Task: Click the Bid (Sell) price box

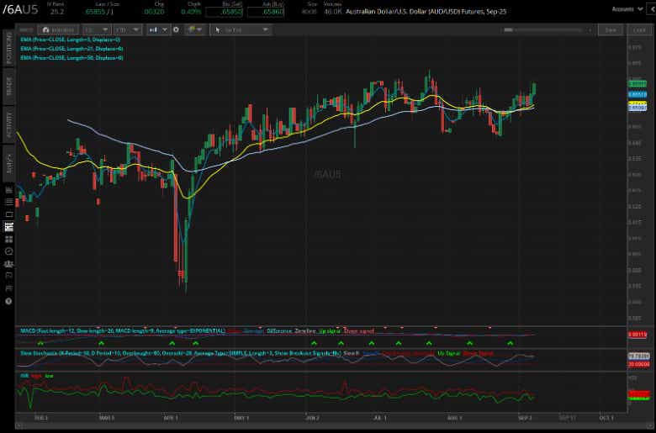Action: [224, 12]
